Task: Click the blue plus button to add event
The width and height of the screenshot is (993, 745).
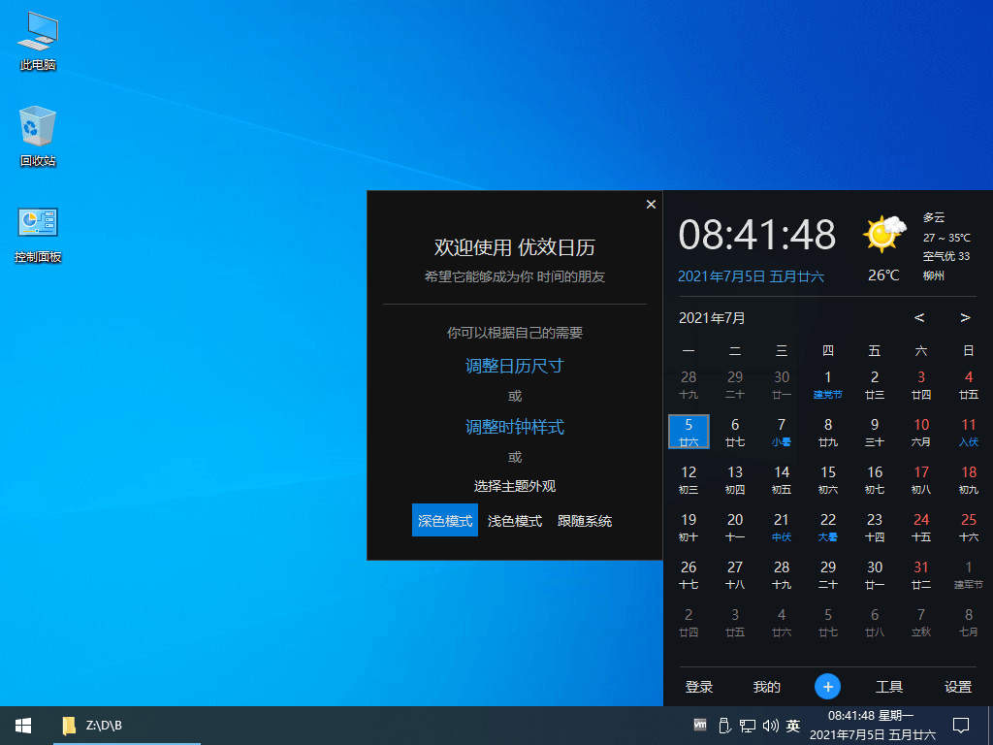Action: click(x=827, y=686)
